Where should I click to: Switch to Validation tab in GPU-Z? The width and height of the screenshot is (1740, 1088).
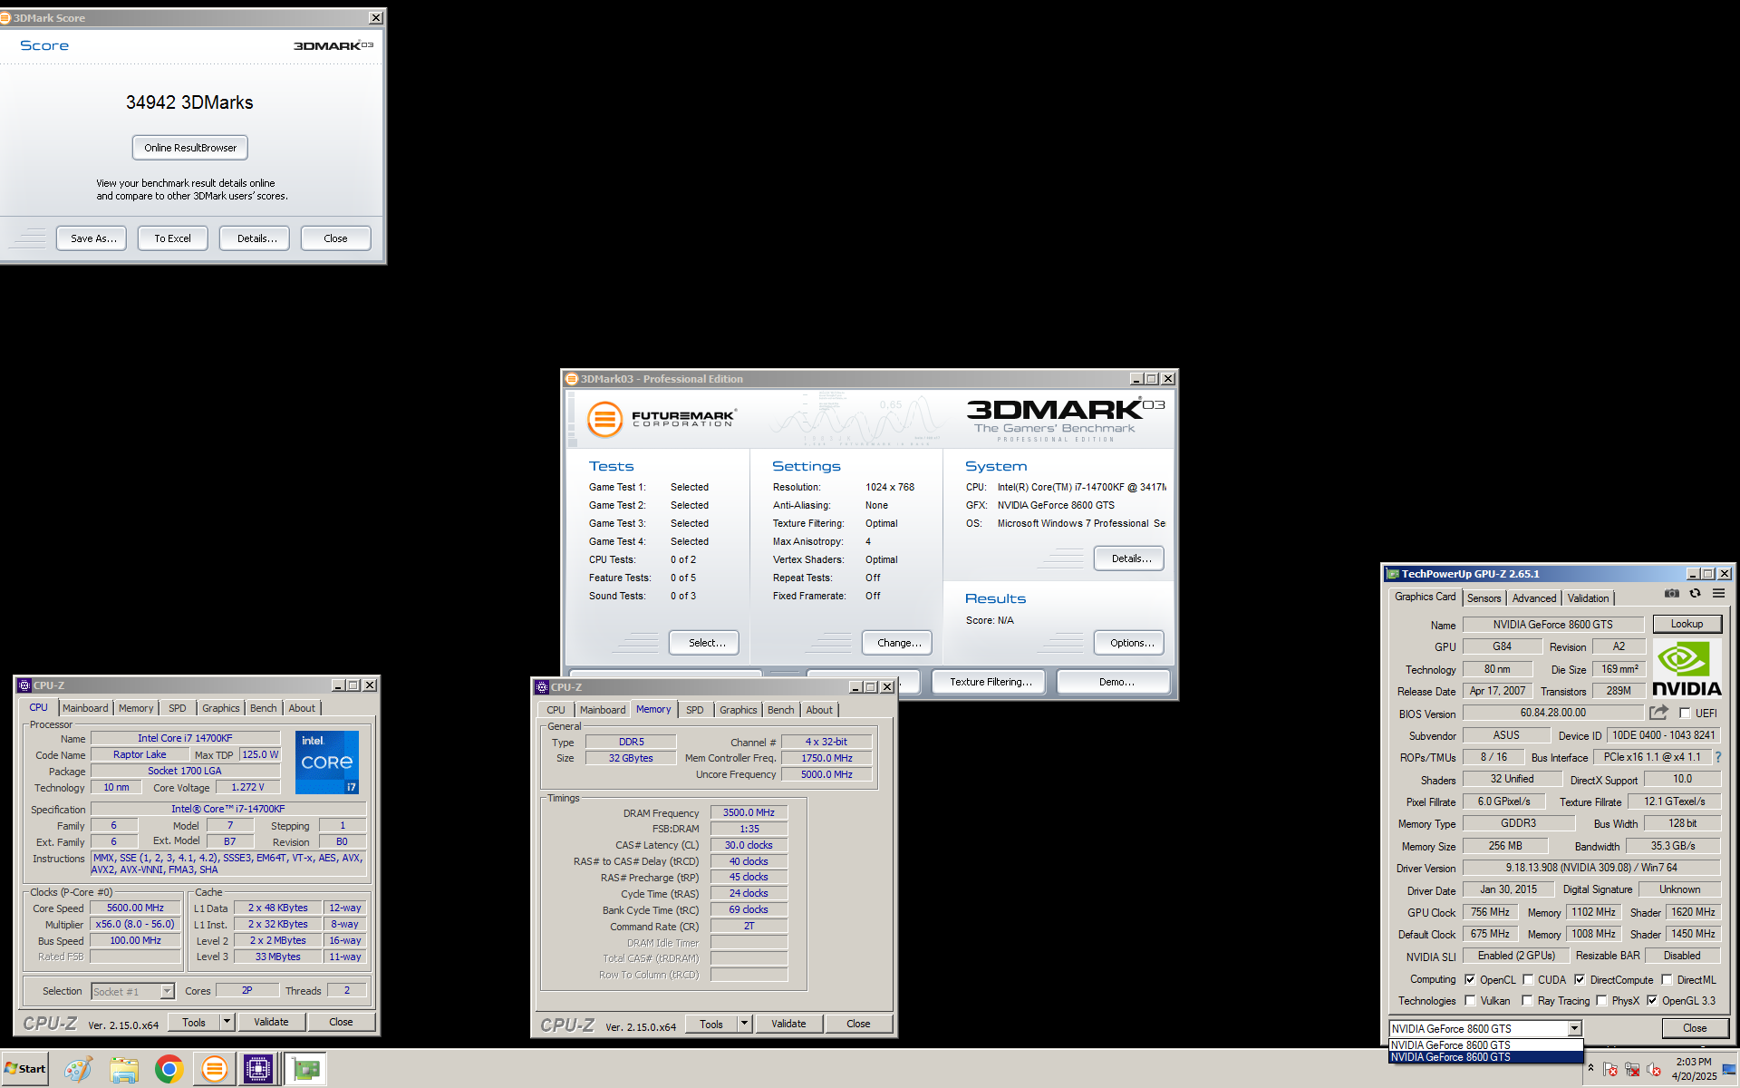[1588, 597]
